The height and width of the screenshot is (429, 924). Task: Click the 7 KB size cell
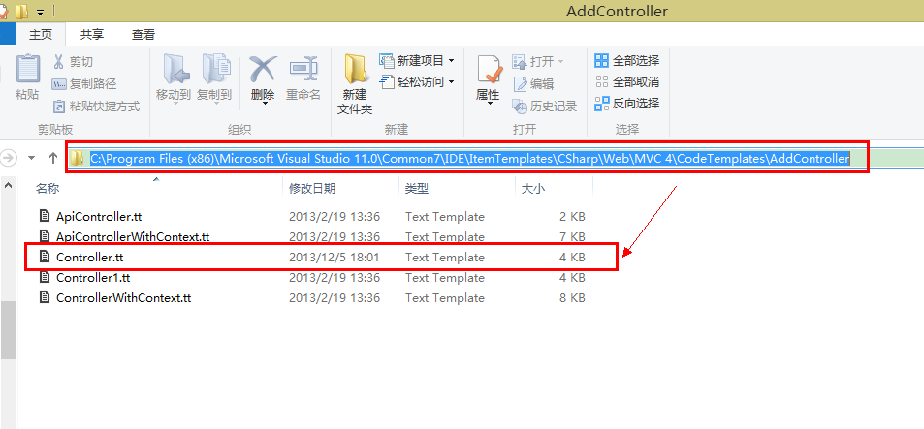572,236
